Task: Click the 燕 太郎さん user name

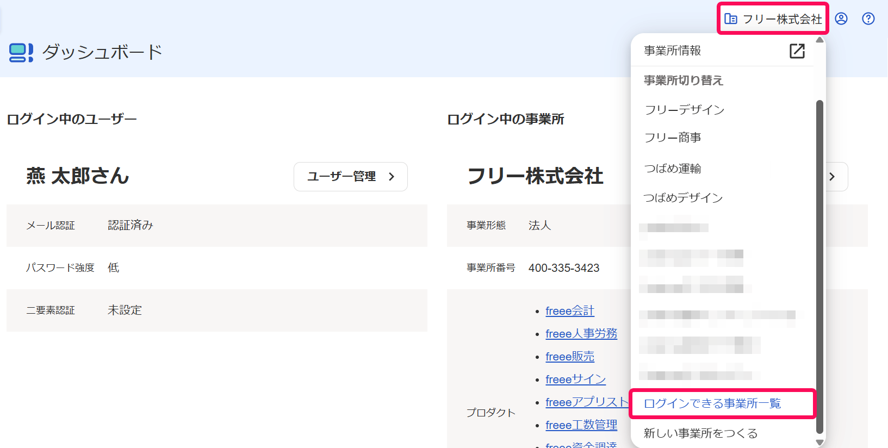Action: point(77,176)
